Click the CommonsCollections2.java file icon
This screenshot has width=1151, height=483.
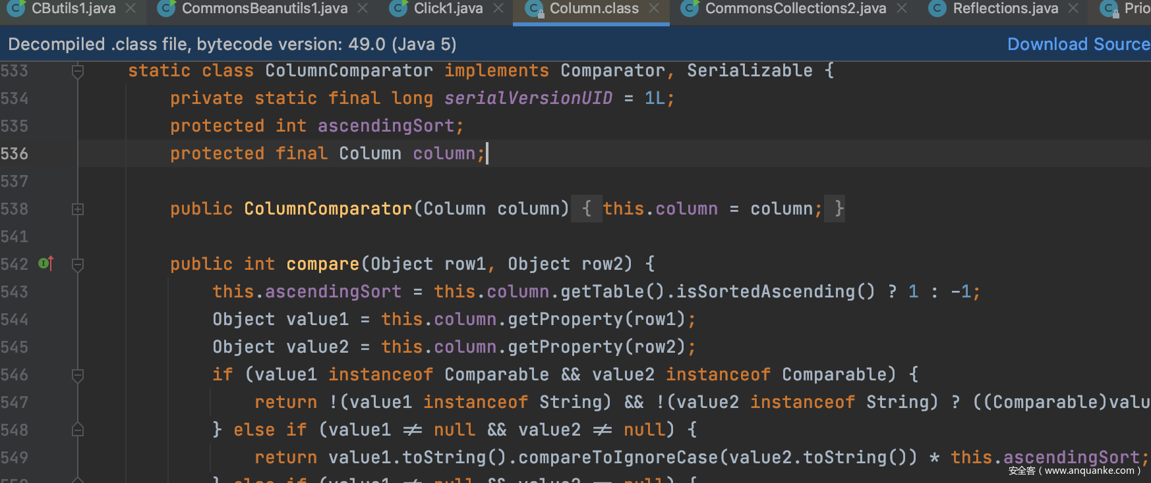tap(690, 9)
